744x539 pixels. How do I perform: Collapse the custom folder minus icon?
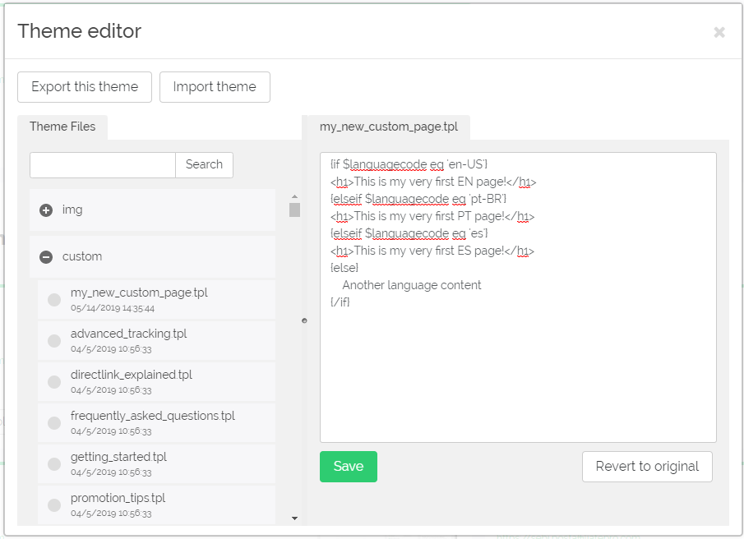[46, 257]
